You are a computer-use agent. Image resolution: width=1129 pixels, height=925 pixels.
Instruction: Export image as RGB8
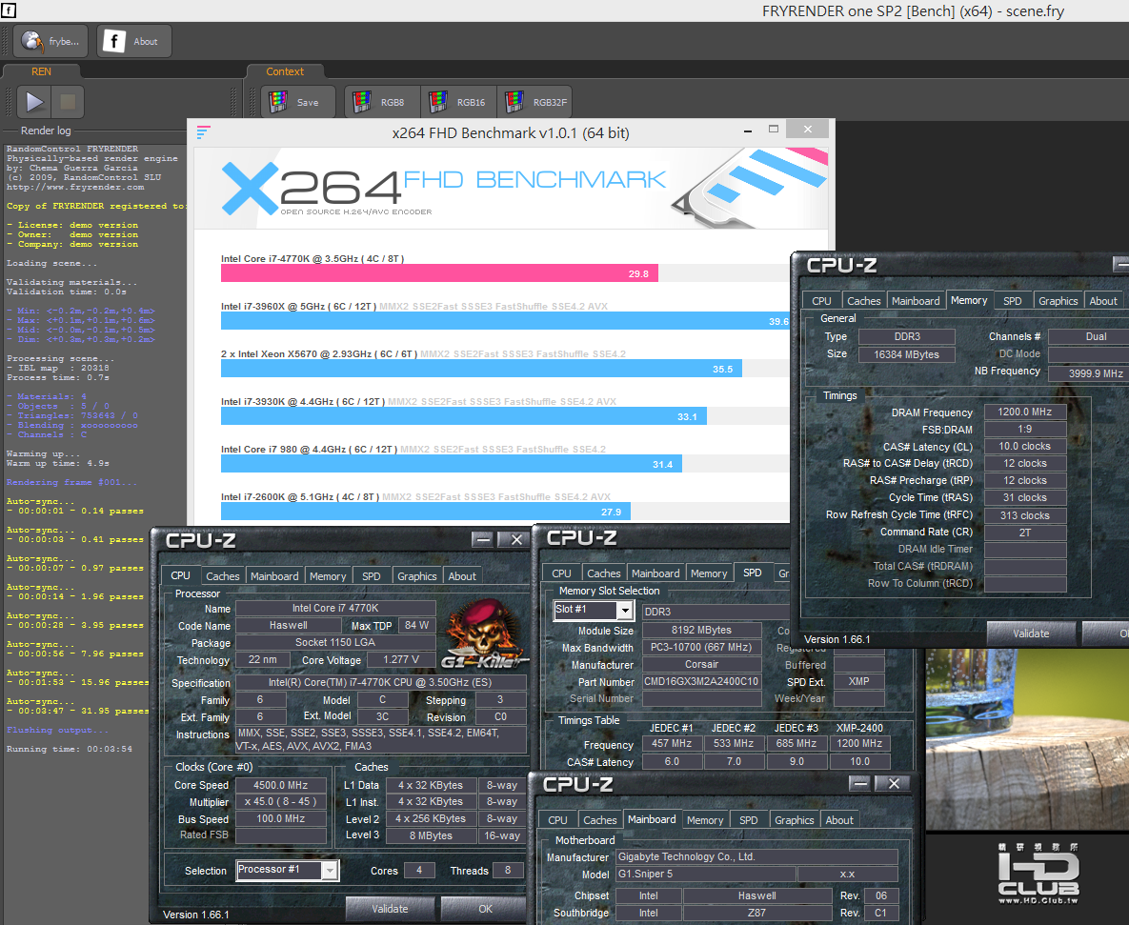[x=382, y=102]
